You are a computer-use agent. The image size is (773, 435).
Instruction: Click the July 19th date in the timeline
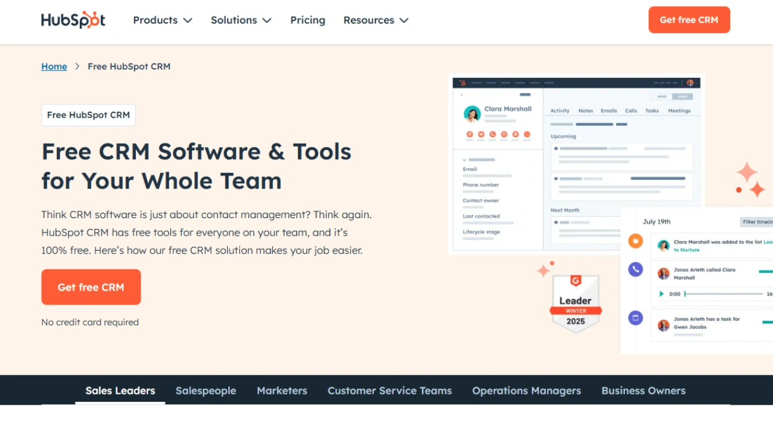[656, 222]
